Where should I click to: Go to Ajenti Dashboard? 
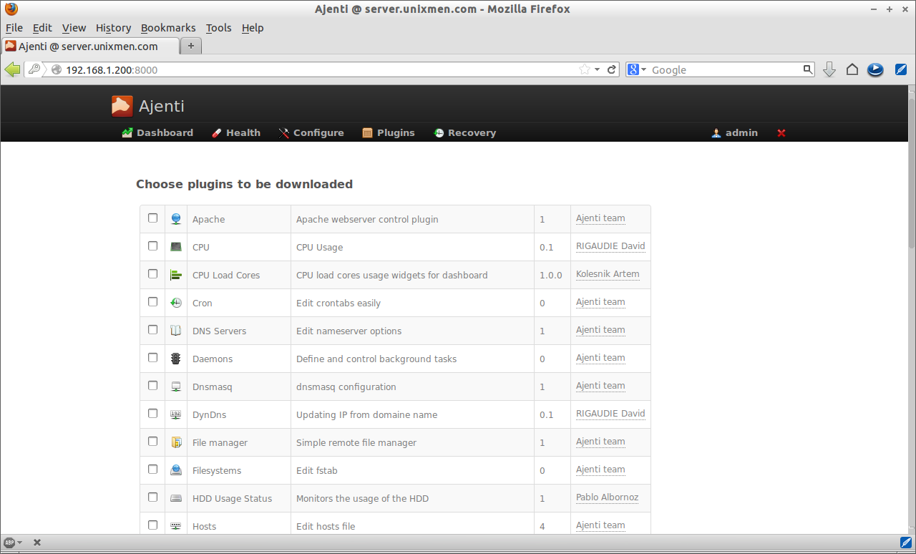(157, 133)
